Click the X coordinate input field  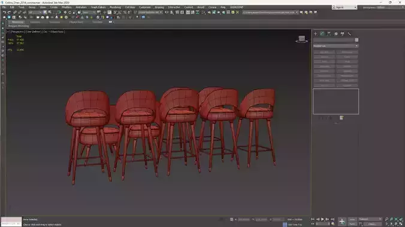(x=244, y=219)
